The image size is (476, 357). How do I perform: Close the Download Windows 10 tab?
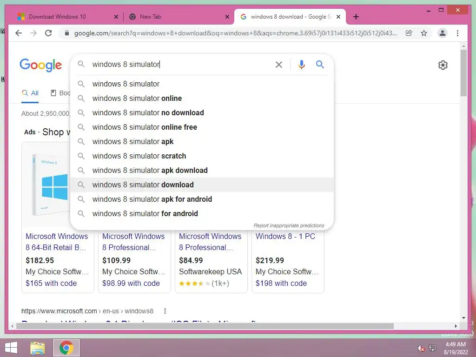(116, 17)
